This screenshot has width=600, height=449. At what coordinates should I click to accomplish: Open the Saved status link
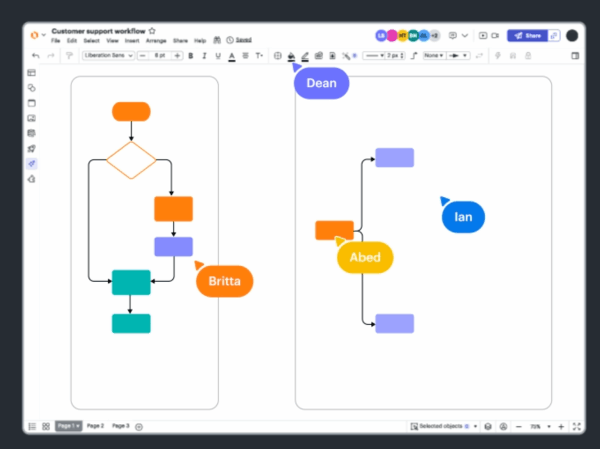pyautogui.click(x=243, y=40)
